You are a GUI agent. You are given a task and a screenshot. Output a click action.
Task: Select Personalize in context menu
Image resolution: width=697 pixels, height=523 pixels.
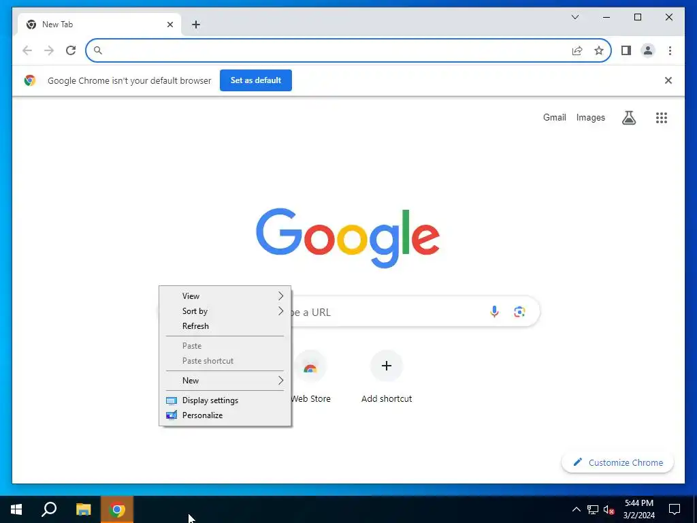(225, 415)
